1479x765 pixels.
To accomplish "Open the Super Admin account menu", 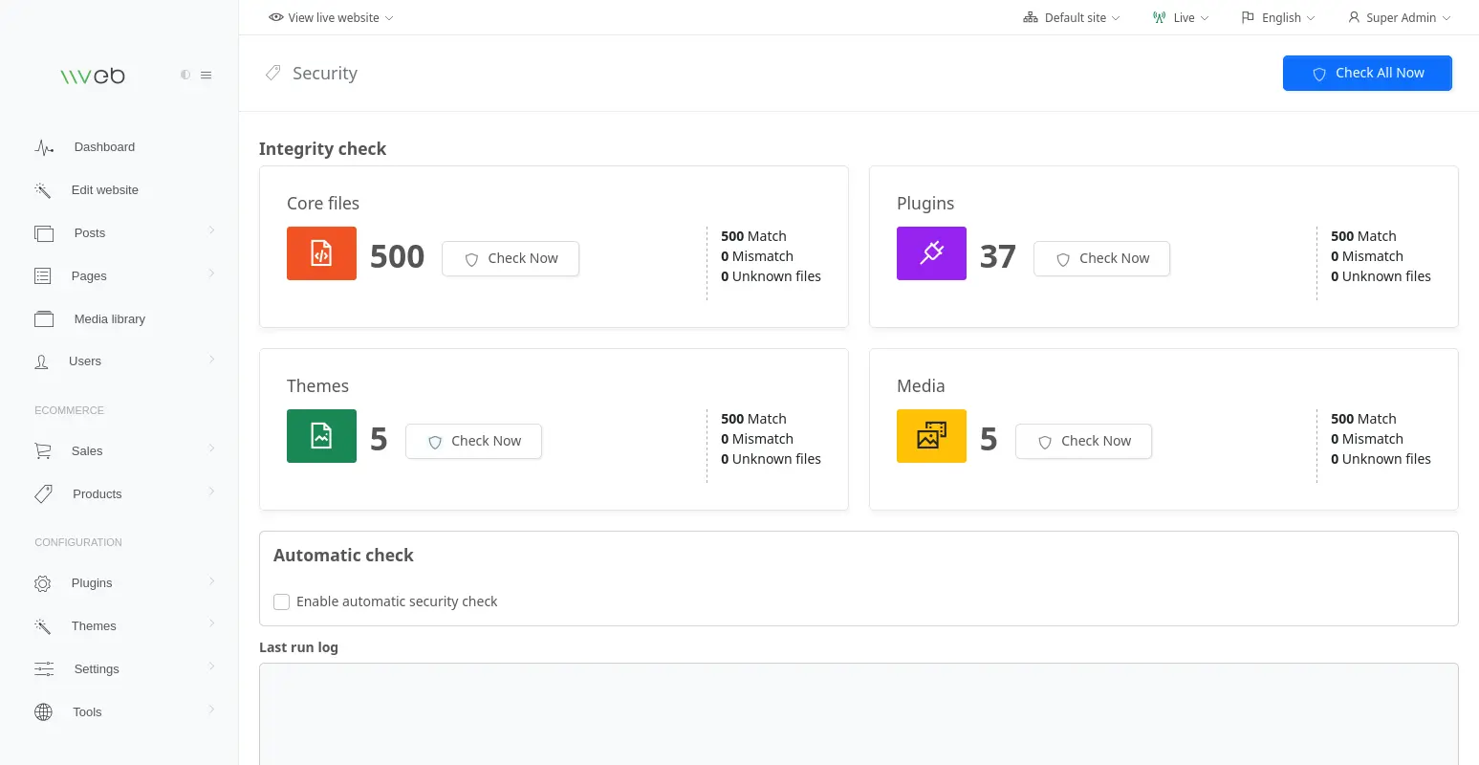I will tap(1398, 17).
